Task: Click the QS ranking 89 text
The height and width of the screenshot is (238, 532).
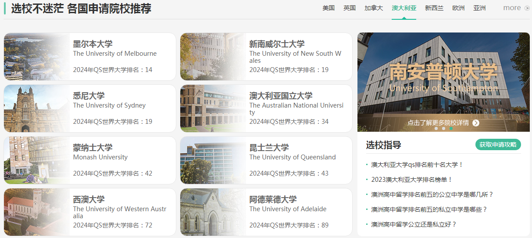Action: pyautogui.click(x=289, y=225)
